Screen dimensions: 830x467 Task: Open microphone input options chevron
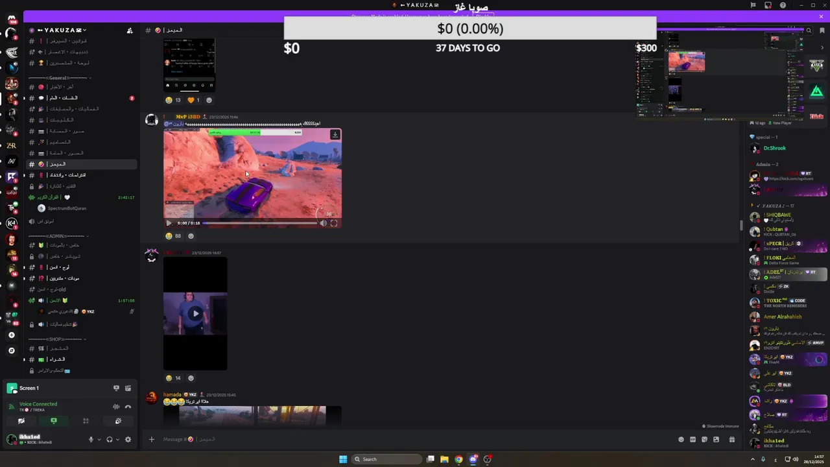coord(99,439)
